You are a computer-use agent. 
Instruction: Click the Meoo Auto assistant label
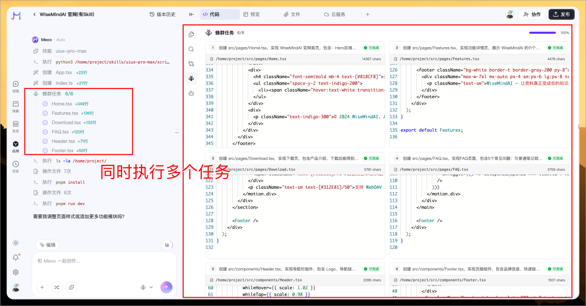pyautogui.click(x=49, y=40)
